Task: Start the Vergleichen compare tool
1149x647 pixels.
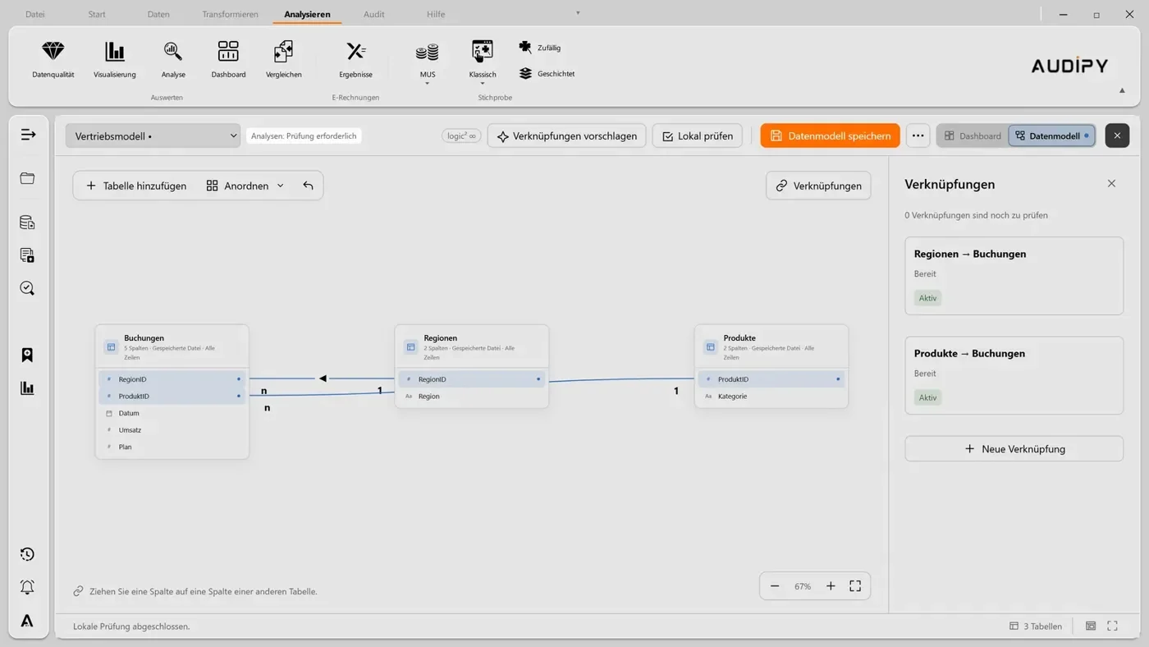Action: click(284, 60)
